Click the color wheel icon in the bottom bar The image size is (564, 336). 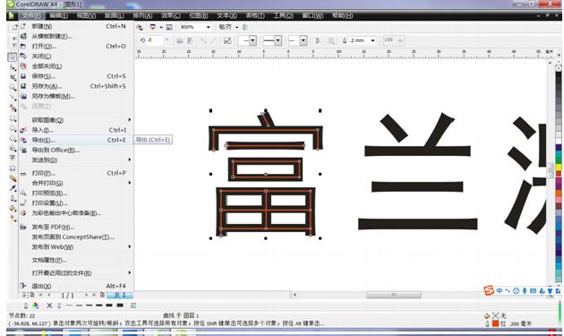36,306
